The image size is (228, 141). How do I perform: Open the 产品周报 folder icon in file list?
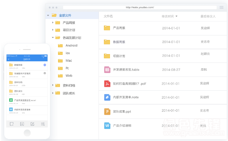pyautogui.click(x=107, y=28)
